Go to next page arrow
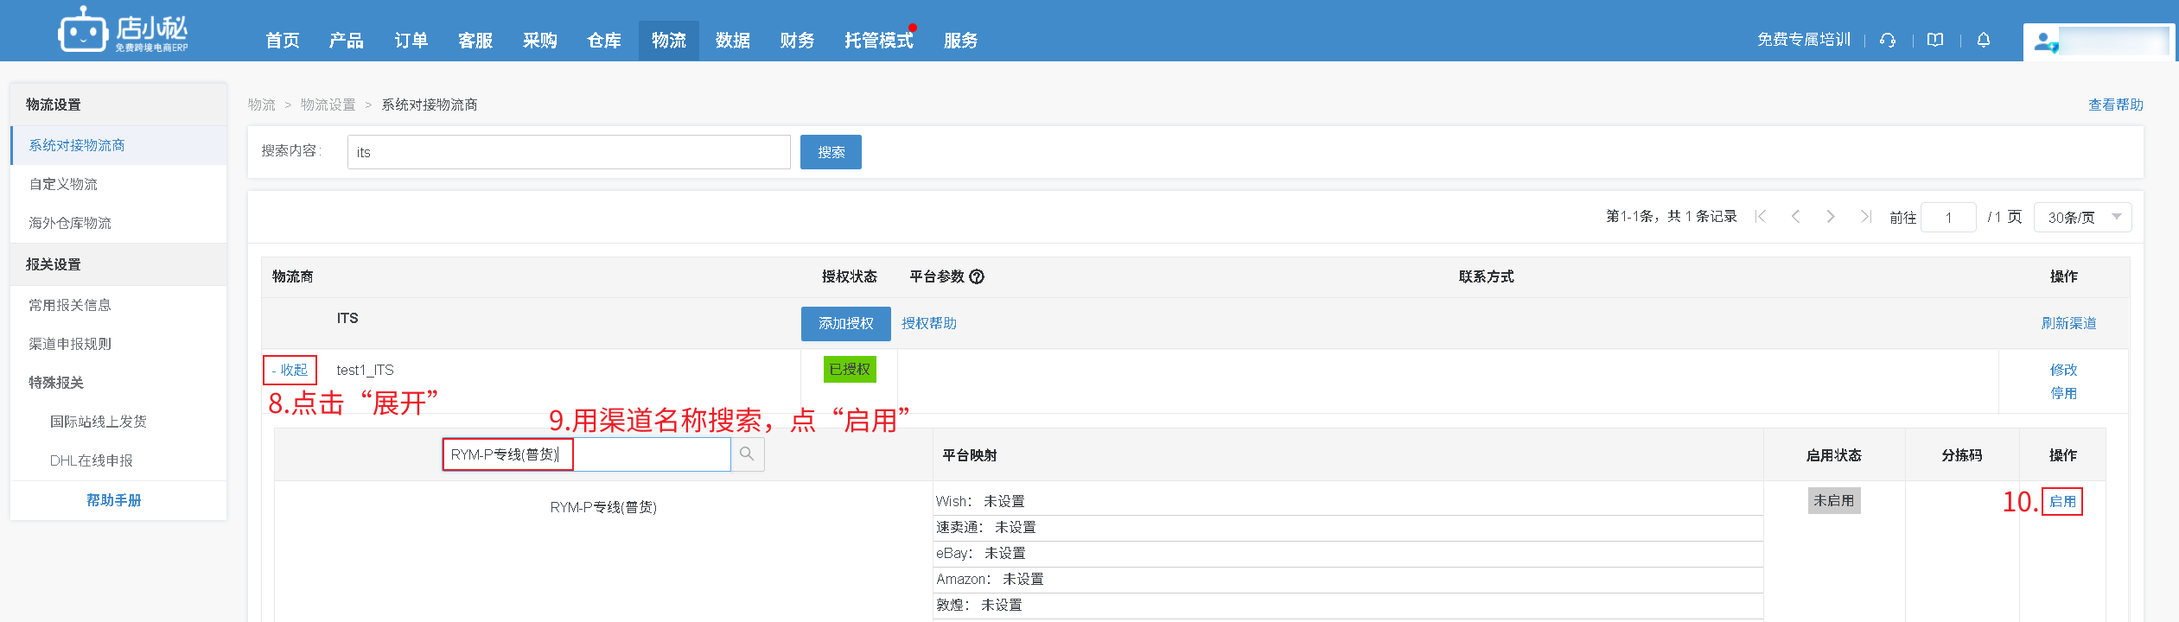 click(x=1830, y=217)
